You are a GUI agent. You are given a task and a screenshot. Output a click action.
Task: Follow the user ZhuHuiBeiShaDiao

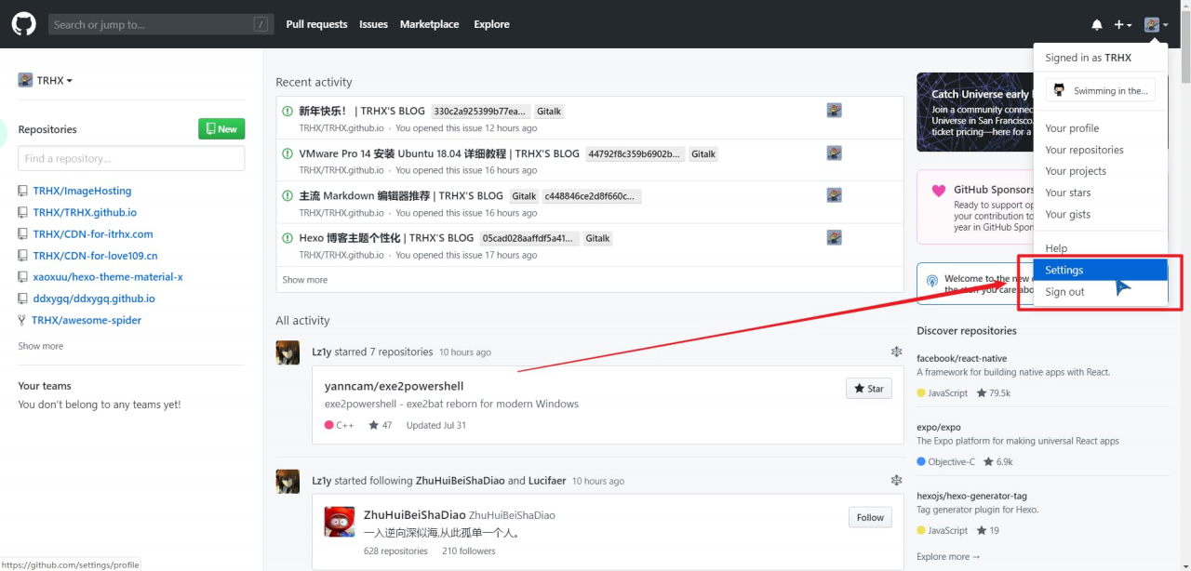tap(869, 518)
